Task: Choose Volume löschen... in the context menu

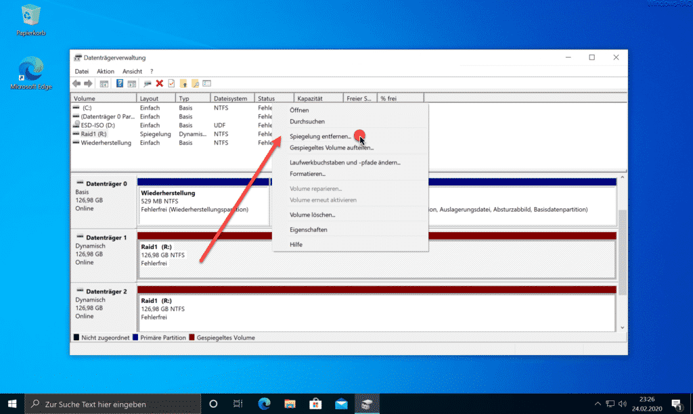Action: (x=351, y=214)
